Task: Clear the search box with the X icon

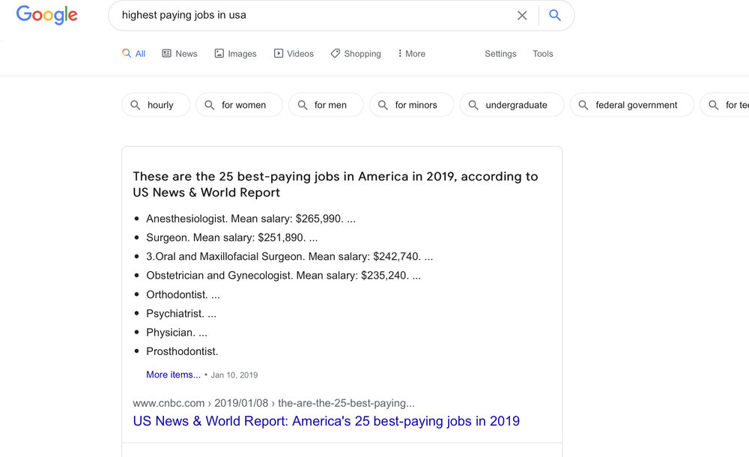Action: click(522, 15)
